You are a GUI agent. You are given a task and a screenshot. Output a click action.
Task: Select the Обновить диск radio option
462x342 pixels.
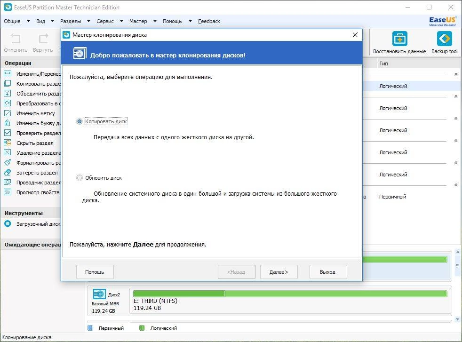tap(79, 178)
